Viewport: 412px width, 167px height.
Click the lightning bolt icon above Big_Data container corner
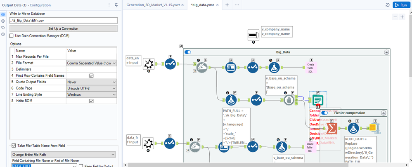tap(181, 47)
